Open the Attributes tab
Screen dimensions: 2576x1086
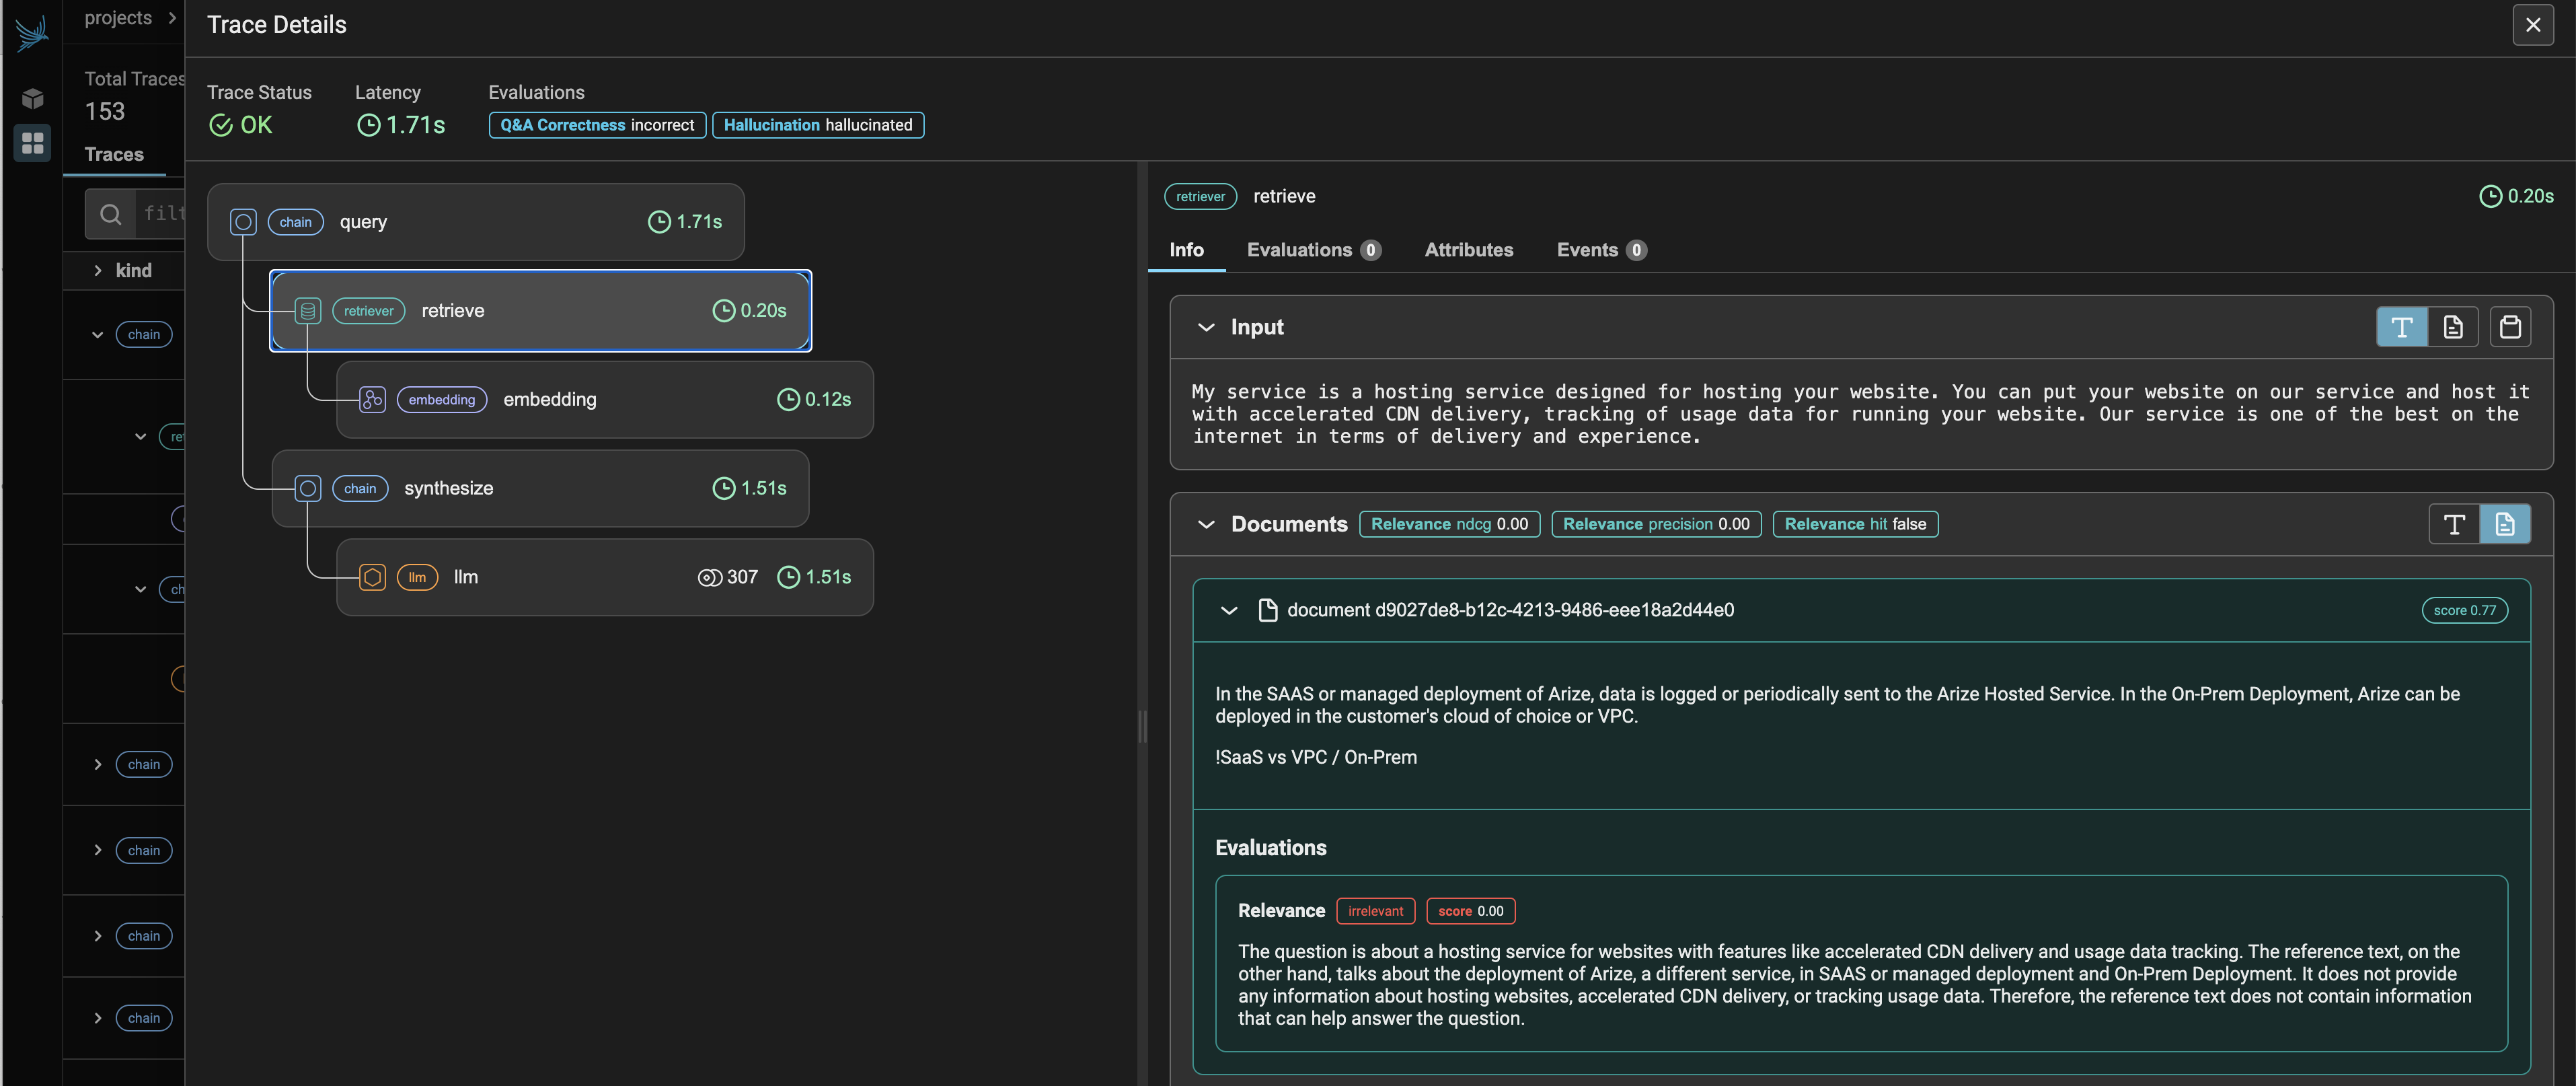[1468, 250]
